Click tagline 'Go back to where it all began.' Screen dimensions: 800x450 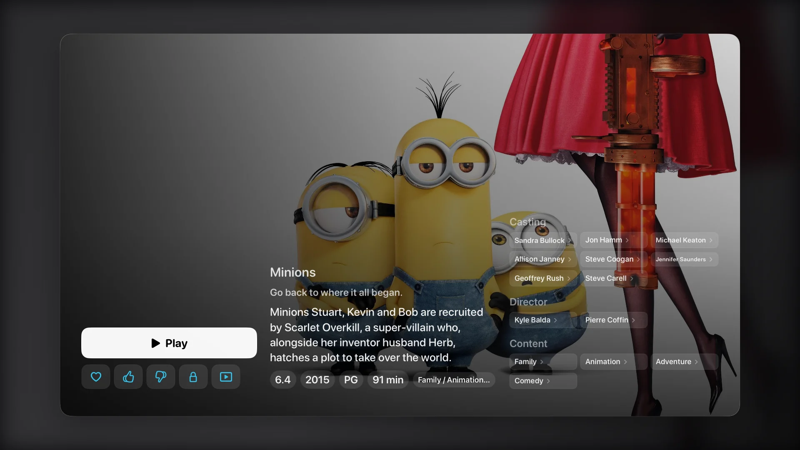click(x=336, y=292)
